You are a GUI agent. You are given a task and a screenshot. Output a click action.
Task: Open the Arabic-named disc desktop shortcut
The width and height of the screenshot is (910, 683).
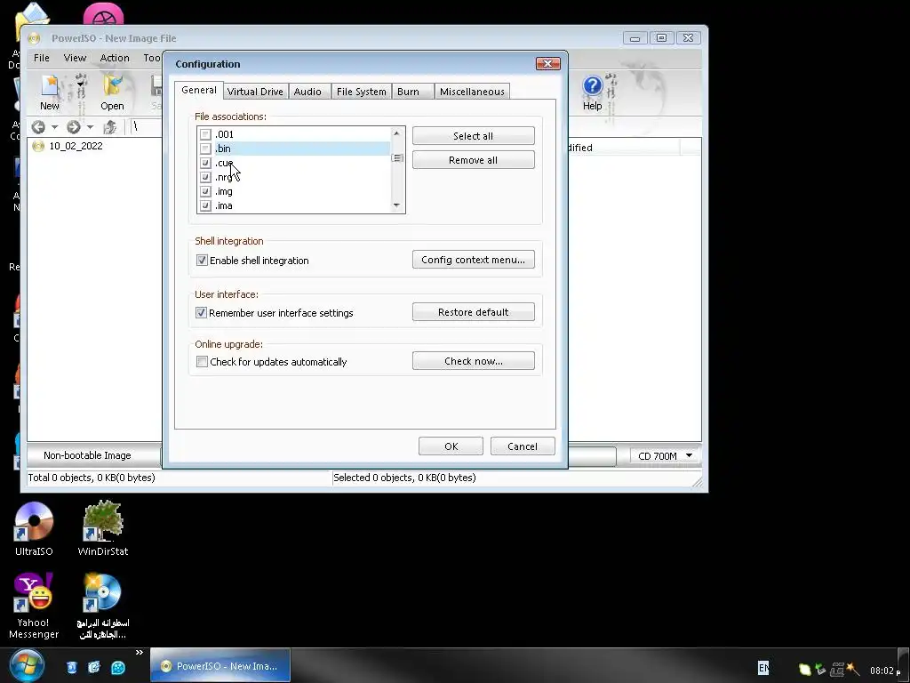click(x=103, y=606)
